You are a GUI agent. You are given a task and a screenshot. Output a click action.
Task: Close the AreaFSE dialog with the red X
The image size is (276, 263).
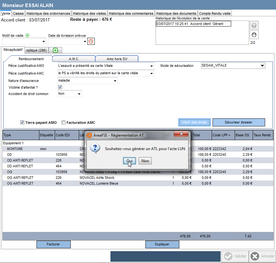click(x=181, y=134)
